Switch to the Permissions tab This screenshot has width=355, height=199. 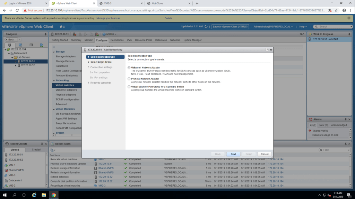click(x=117, y=40)
